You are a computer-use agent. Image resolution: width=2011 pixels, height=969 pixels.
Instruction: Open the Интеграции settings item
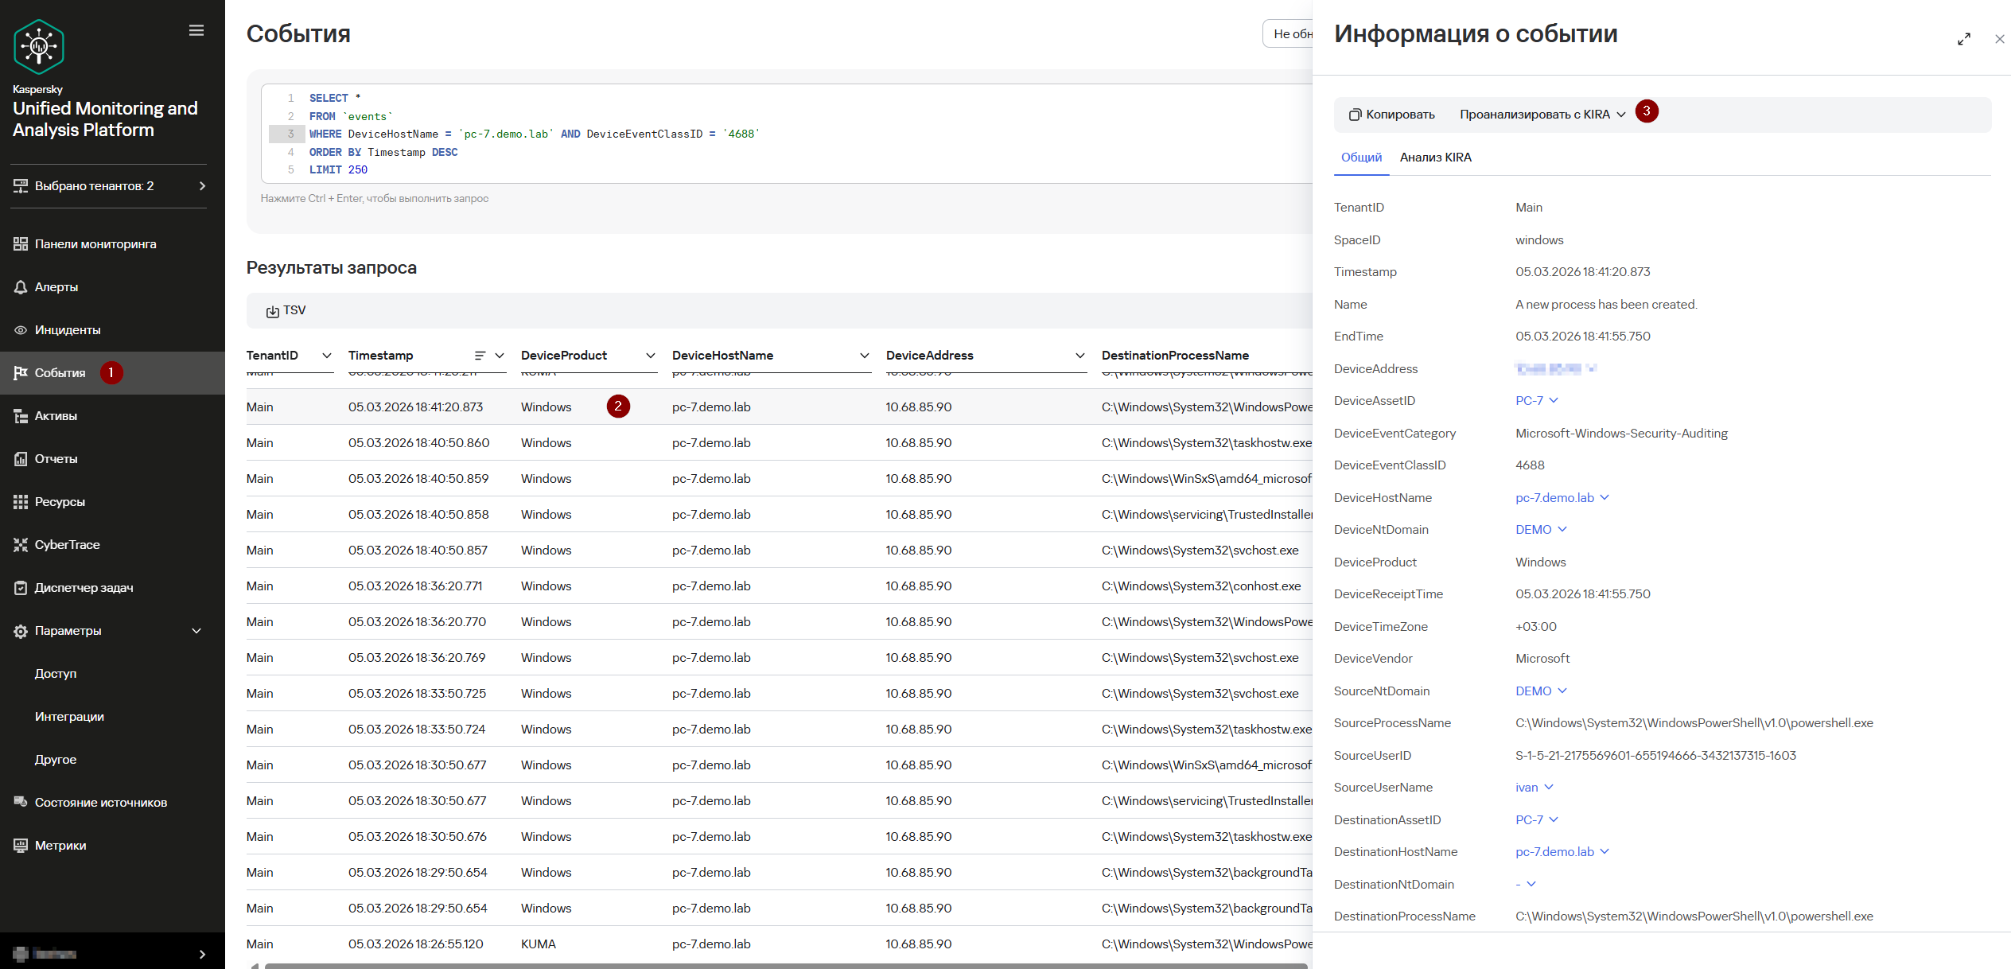[69, 717]
